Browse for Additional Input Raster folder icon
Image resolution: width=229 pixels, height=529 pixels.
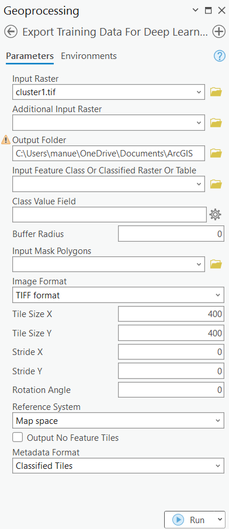(x=216, y=123)
